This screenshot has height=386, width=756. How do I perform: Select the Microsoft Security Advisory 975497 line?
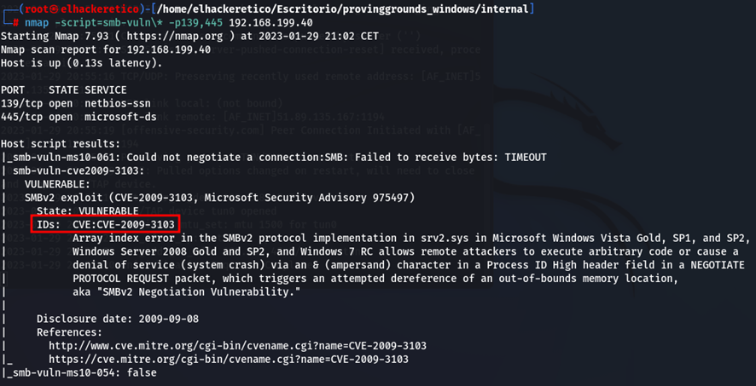tap(219, 198)
